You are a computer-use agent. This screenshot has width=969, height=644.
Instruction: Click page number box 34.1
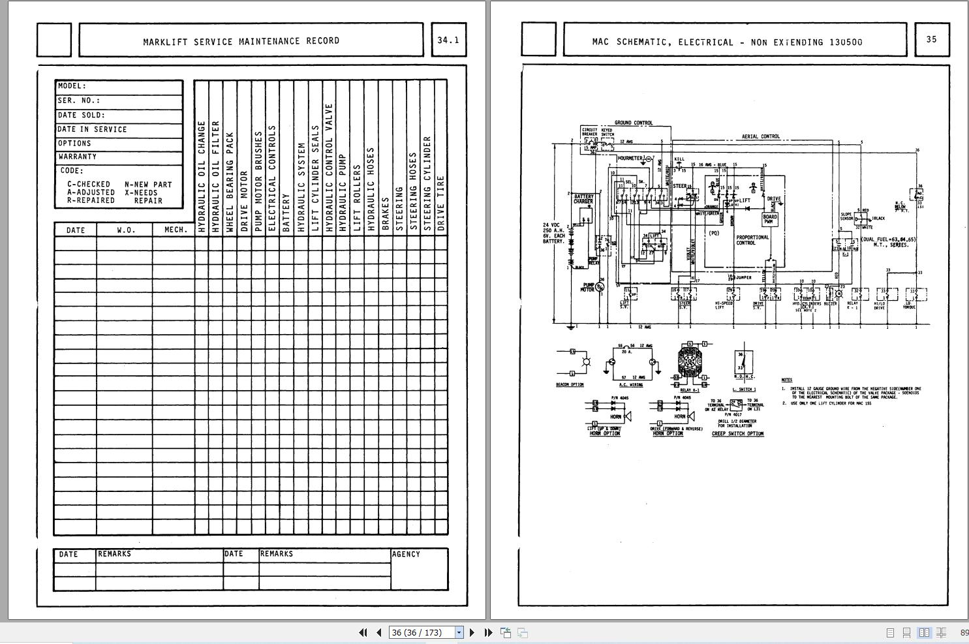click(448, 40)
